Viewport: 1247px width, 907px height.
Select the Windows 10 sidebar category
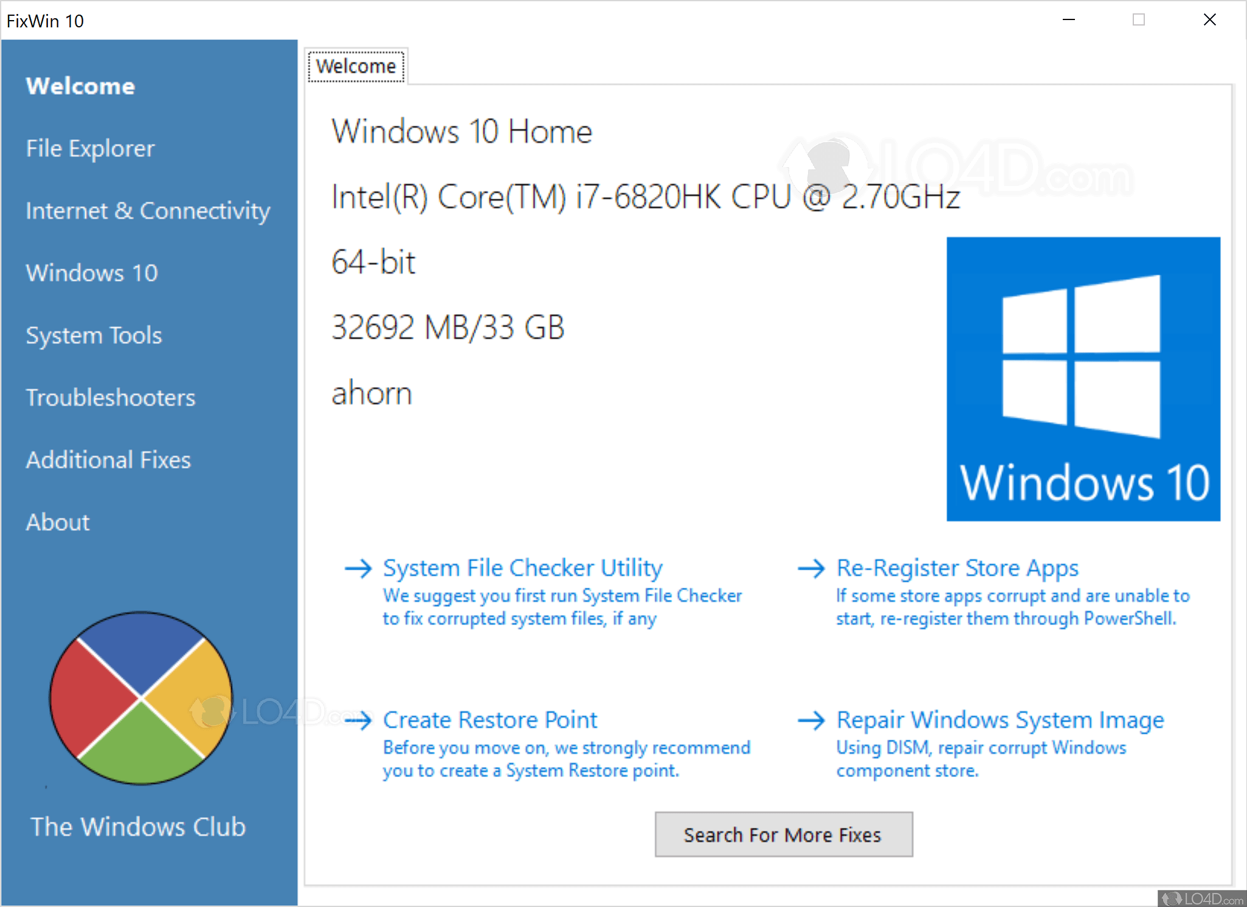point(92,273)
